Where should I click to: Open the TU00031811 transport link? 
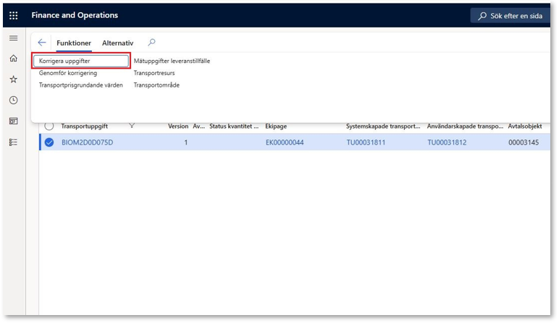tap(366, 142)
